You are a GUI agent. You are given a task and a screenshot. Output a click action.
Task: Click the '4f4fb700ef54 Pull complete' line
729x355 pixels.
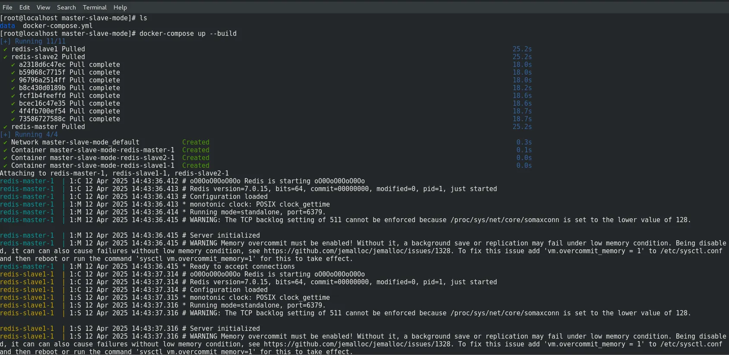click(66, 111)
